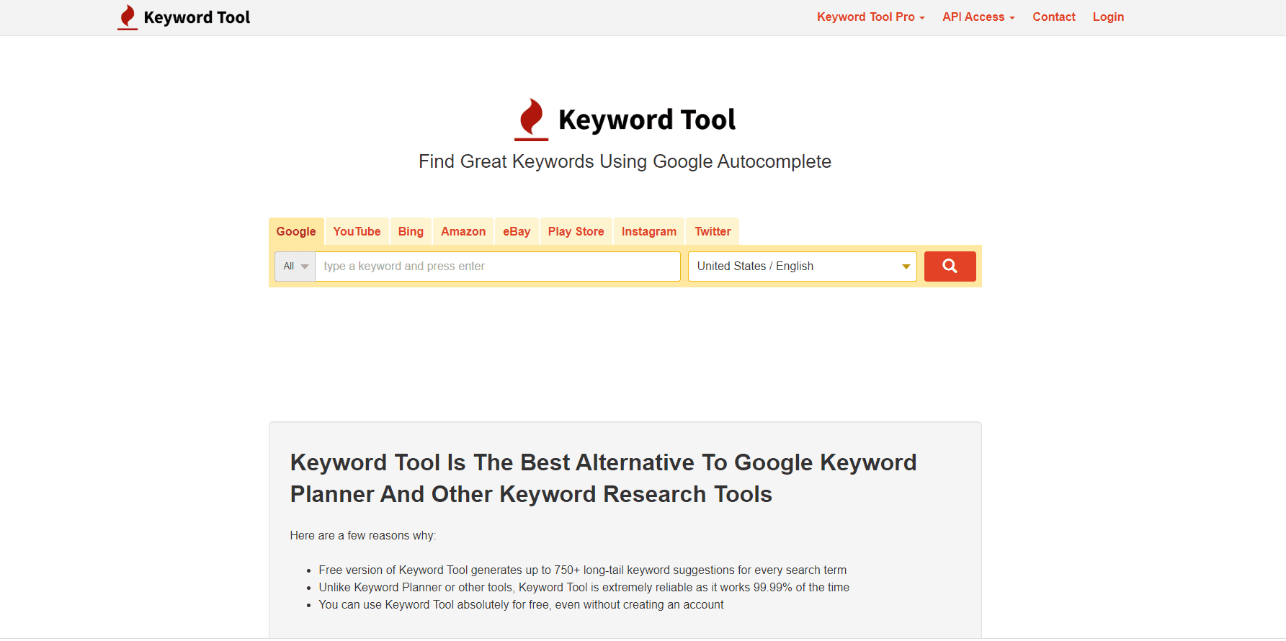Open the Twitter tab
This screenshot has width=1286, height=641.
[713, 231]
